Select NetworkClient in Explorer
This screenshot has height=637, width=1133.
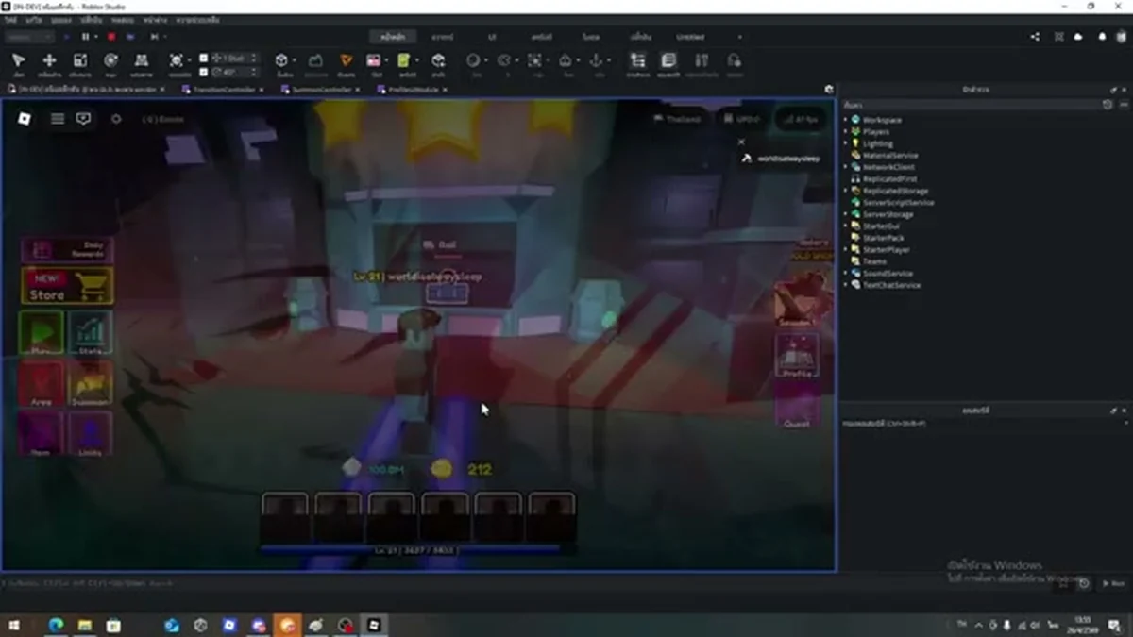[888, 167]
